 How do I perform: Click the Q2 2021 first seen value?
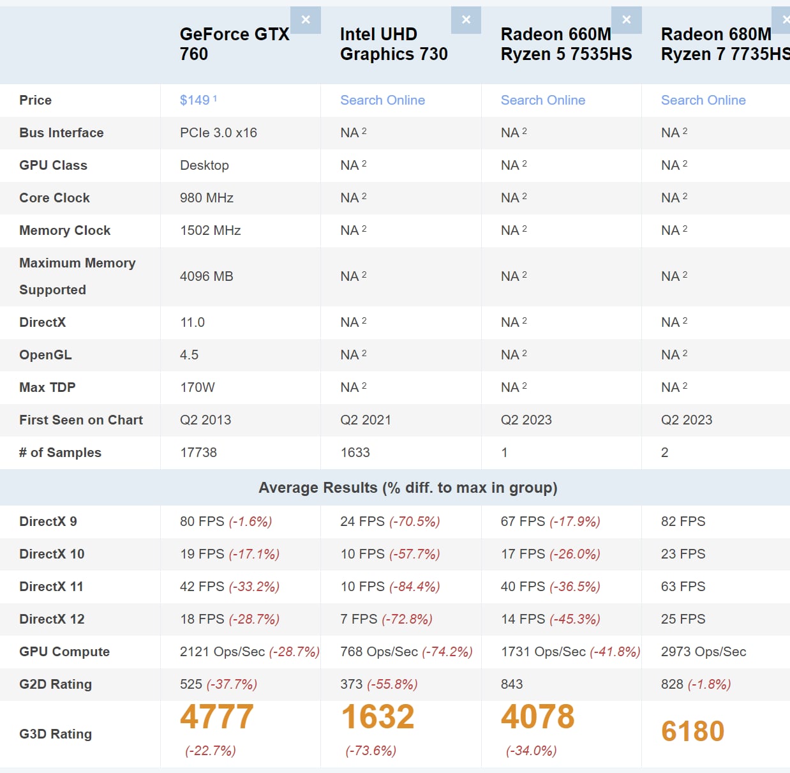[366, 420]
